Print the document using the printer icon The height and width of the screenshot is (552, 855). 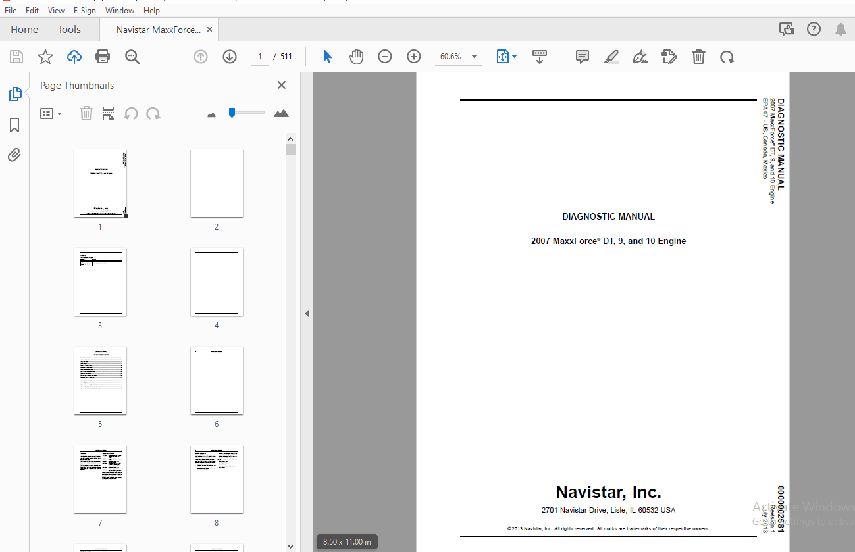tap(103, 57)
